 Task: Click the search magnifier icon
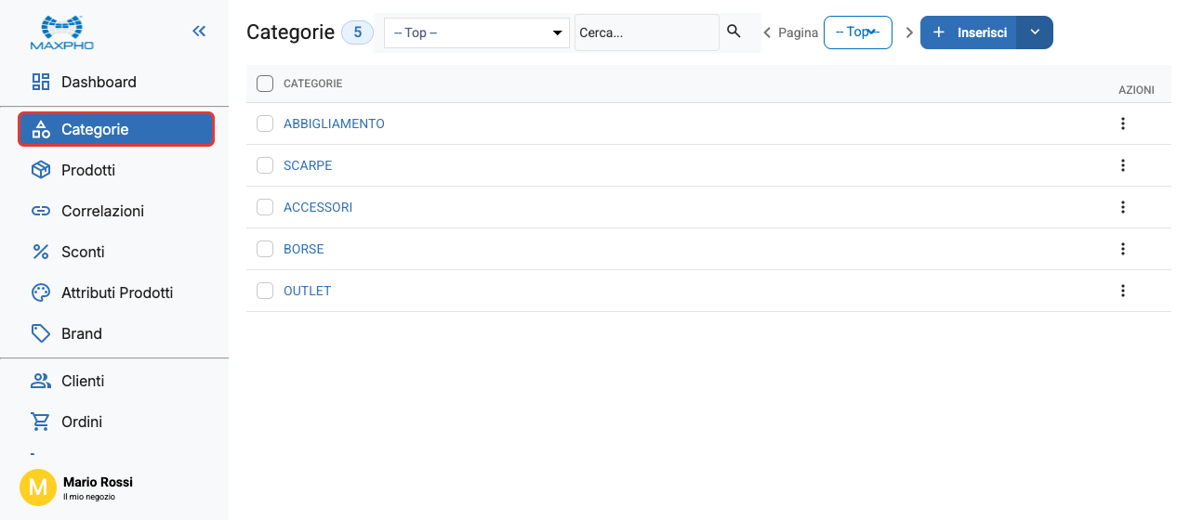734,32
